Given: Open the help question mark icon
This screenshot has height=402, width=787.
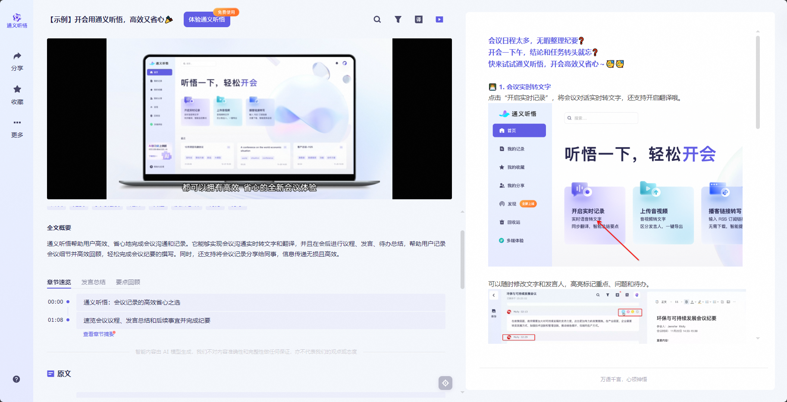Looking at the screenshot, I should click(16, 379).
